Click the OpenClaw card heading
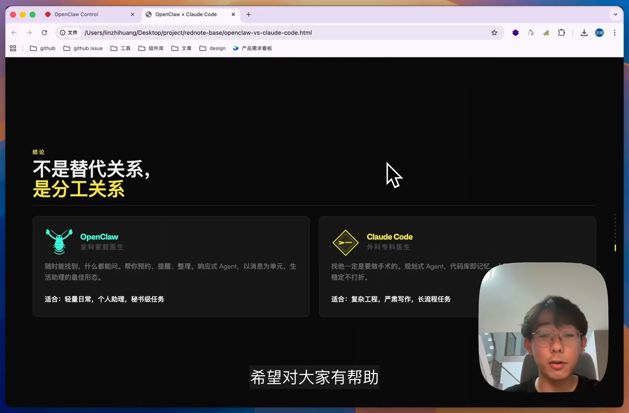 pyautogui.click(x=99, y=237)
